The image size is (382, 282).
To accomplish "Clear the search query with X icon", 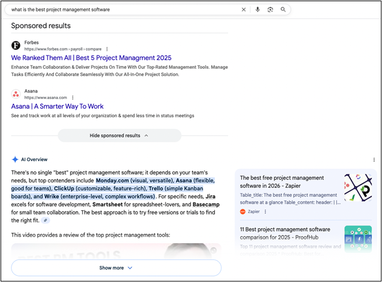I will (243, 10).
